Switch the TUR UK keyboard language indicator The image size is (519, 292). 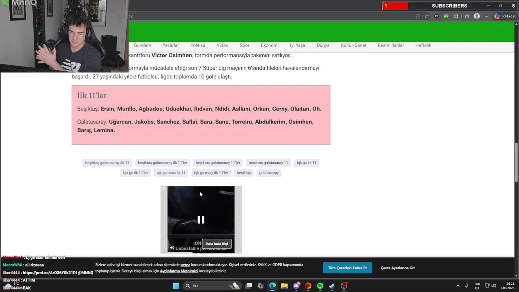point(477,286)
